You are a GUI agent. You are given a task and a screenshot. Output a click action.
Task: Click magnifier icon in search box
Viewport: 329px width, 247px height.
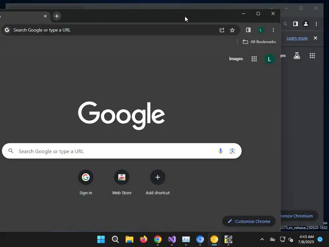tap(11, 151)
